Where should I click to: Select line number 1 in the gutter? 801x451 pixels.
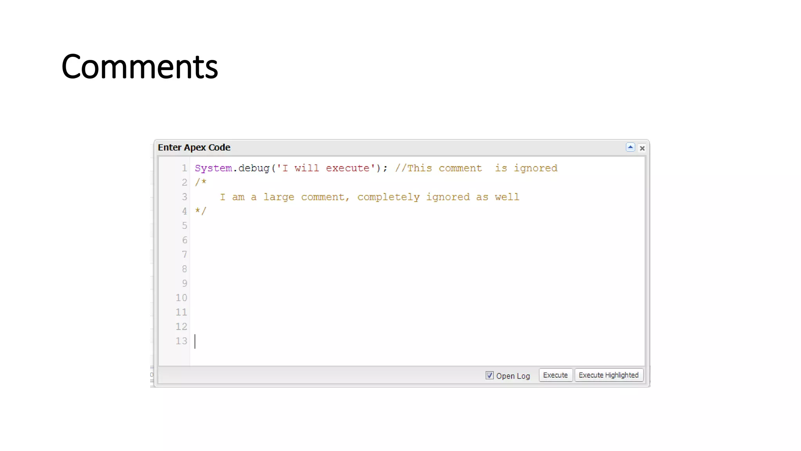pyautogui.click(x=184, y=168)
